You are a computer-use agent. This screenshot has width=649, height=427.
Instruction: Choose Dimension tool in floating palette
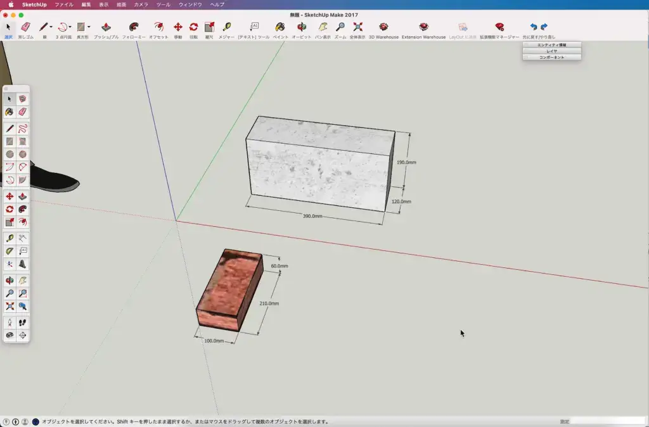[22, 238]
